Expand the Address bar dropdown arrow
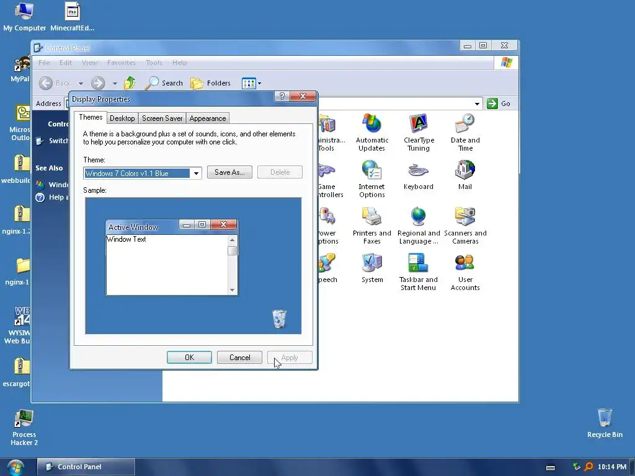 pos(477,104)
